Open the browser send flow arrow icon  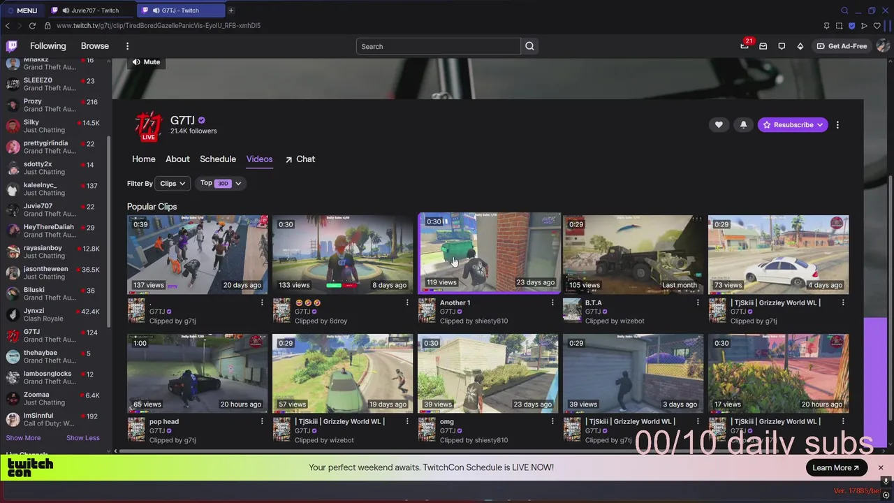[x=864, y=26]
